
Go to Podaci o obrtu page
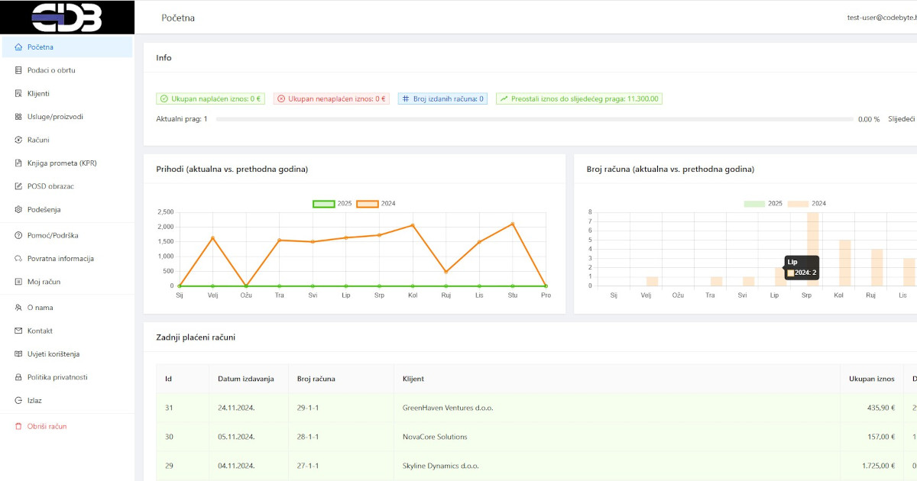(x=51, y=70)
